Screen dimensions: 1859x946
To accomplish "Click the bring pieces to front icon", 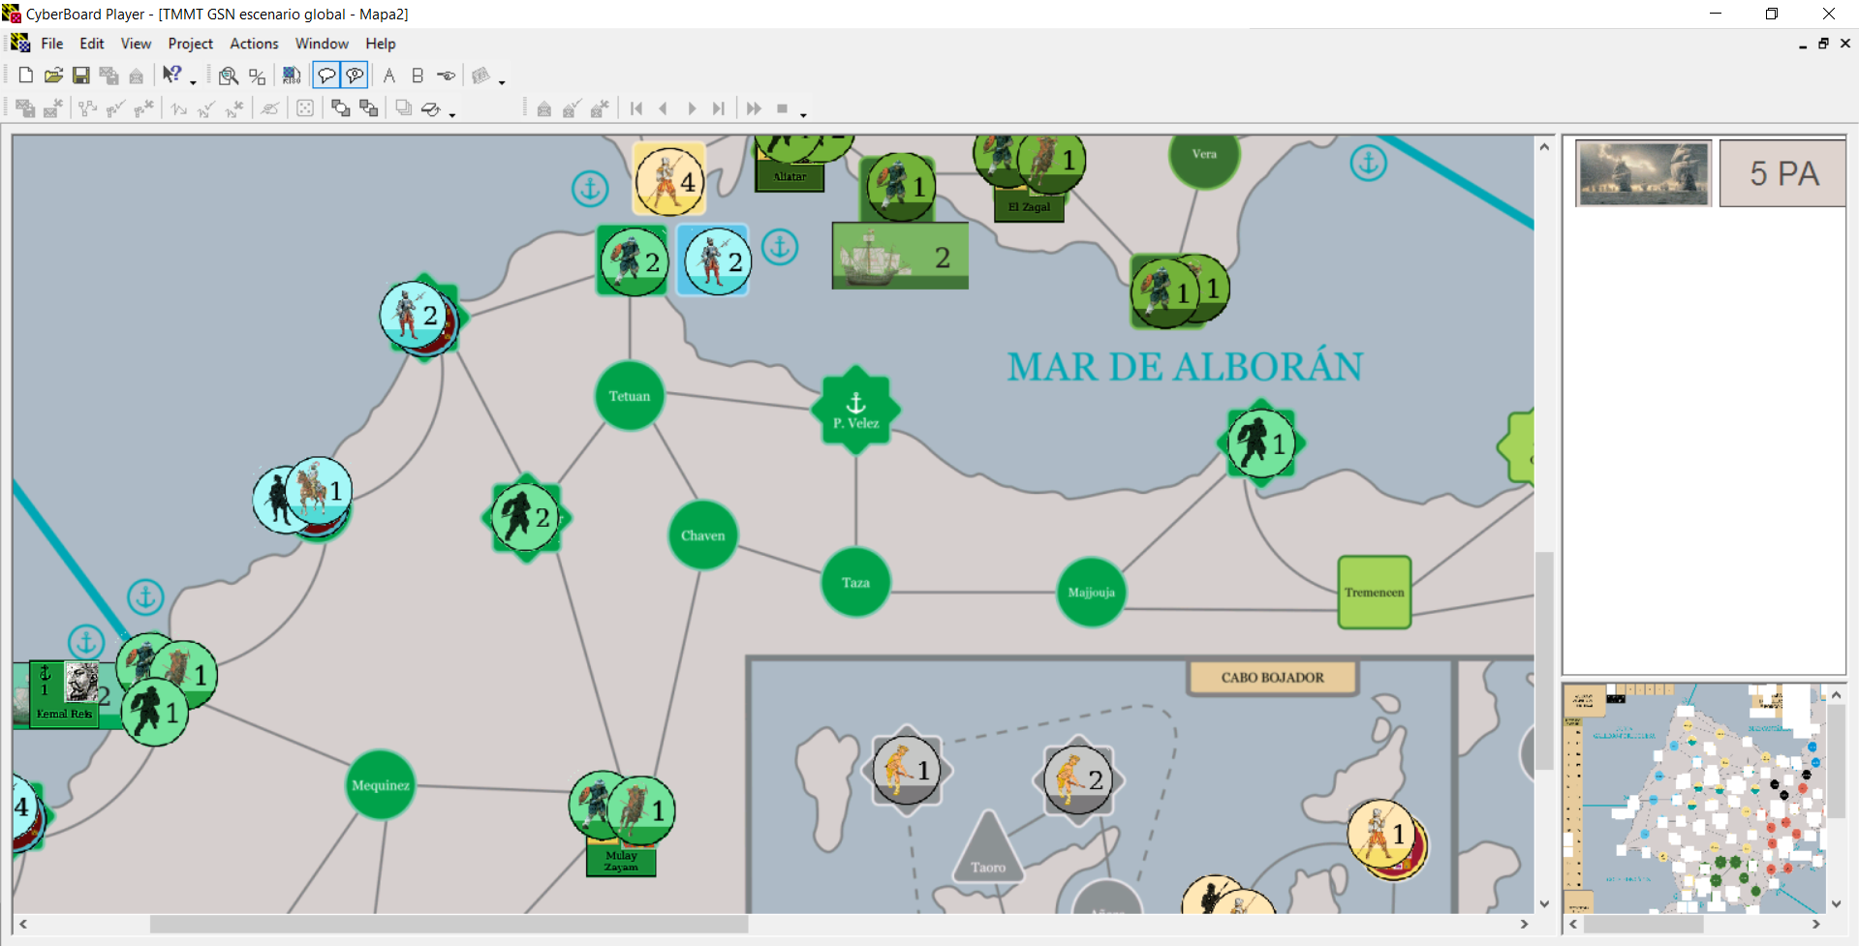I will click(x=340, y=108).
